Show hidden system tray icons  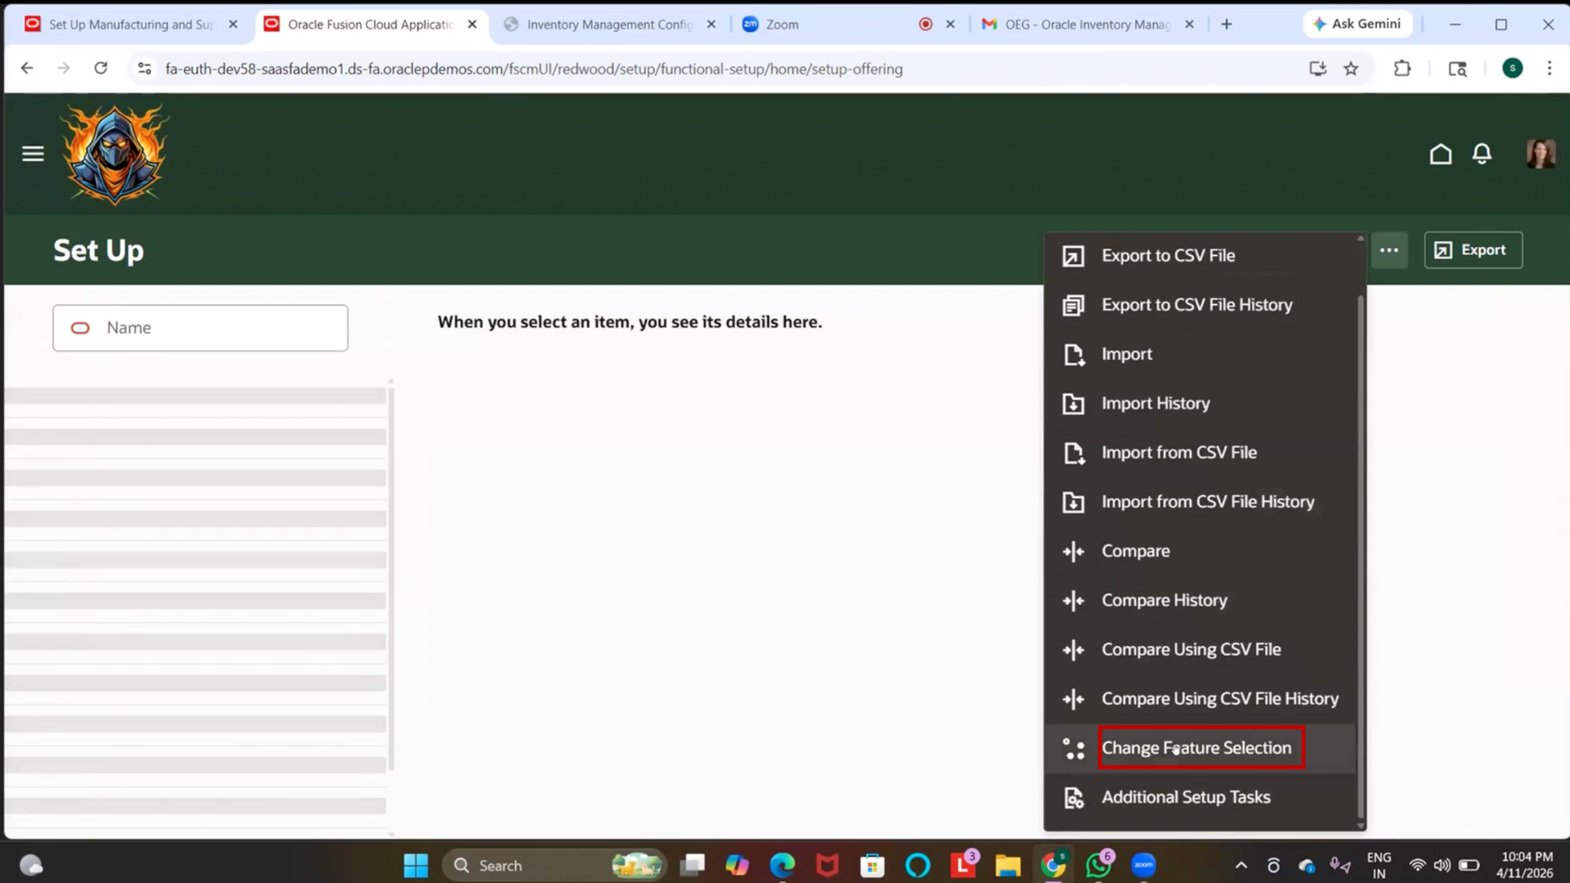1240,865
